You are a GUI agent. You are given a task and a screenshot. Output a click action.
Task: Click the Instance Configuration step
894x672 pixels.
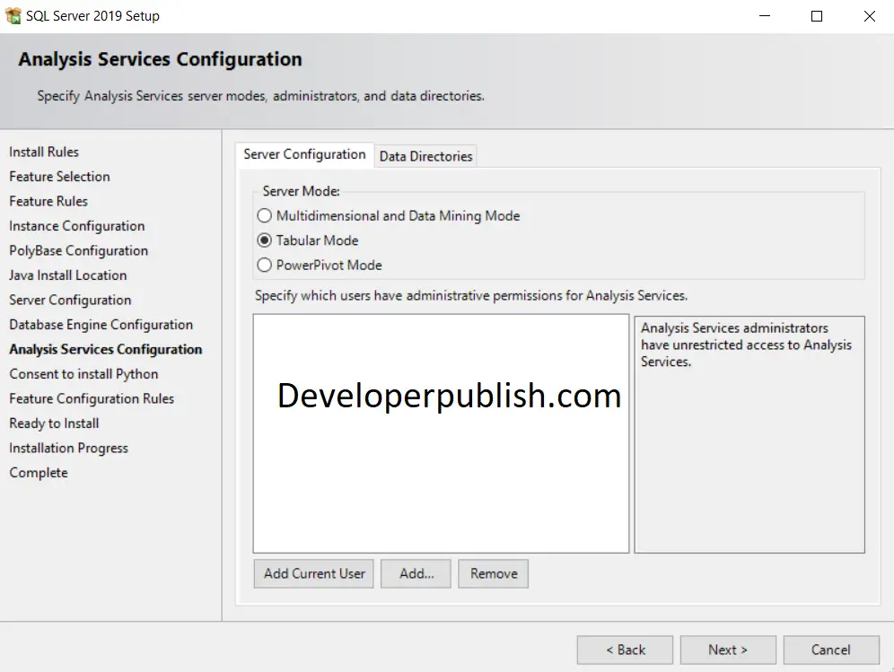77,226
